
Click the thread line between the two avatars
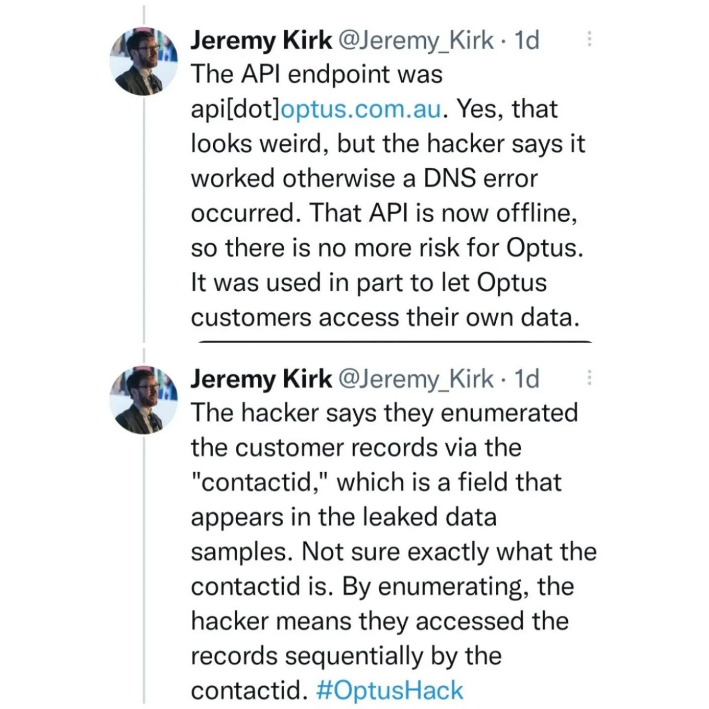[x=144, y=217]
